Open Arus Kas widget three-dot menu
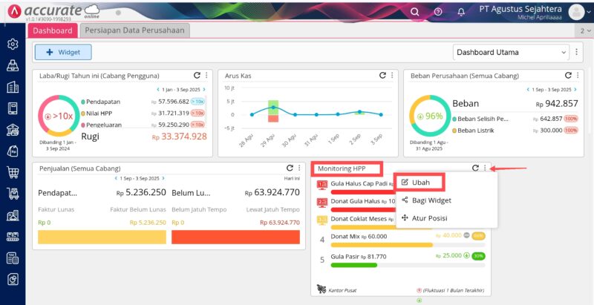This screenshot has height=305, width=594. (x=391, y=75)
